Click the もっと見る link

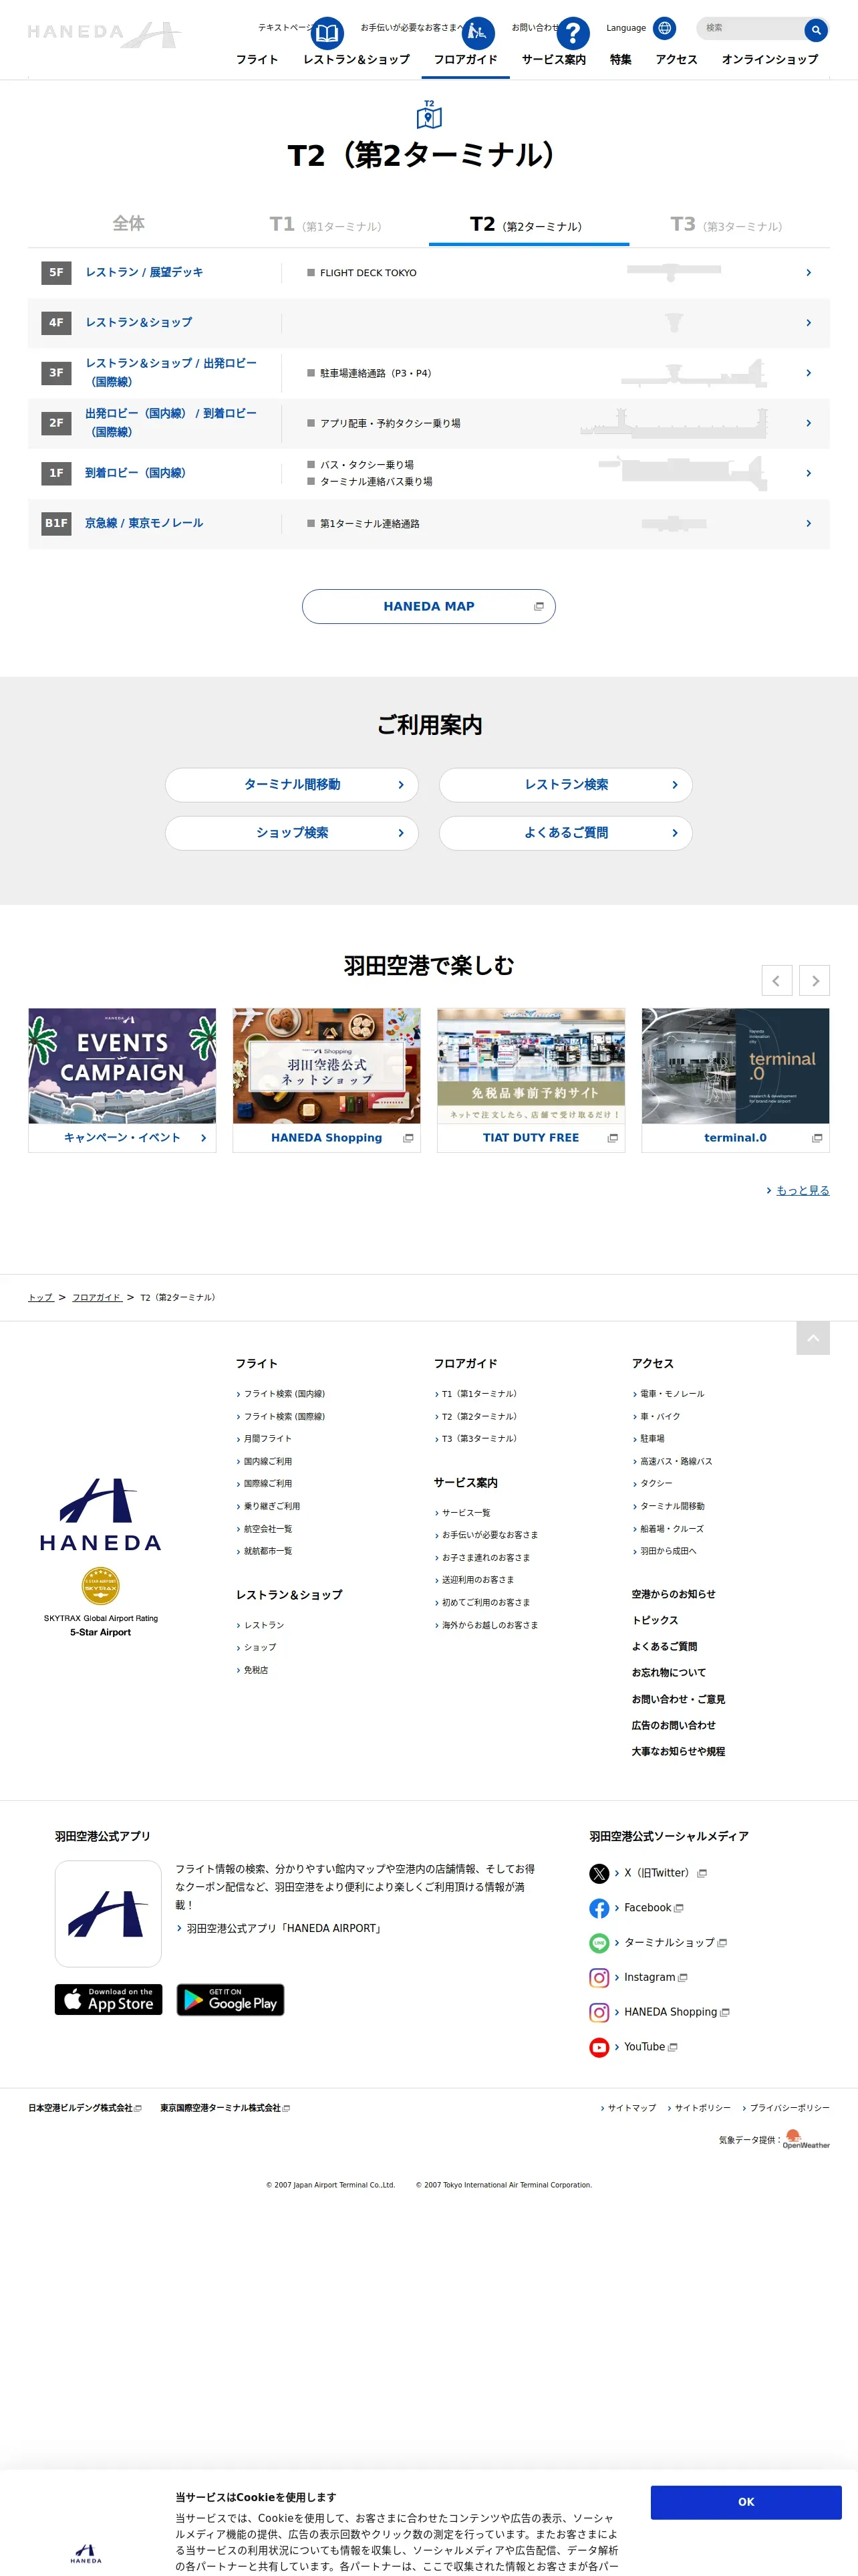point(802,1190)
